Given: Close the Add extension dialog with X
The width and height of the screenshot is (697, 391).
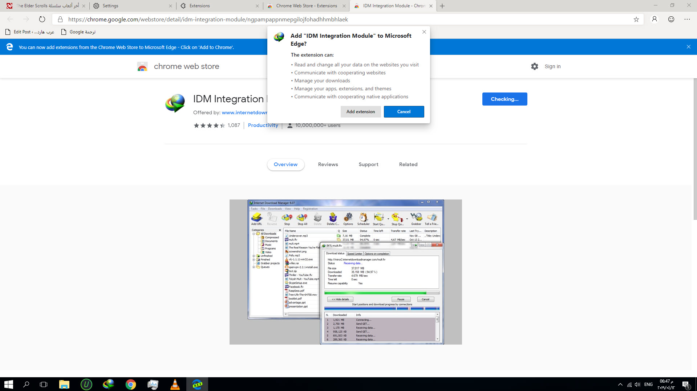Looking at the screenshot, I should pos(424,32).
